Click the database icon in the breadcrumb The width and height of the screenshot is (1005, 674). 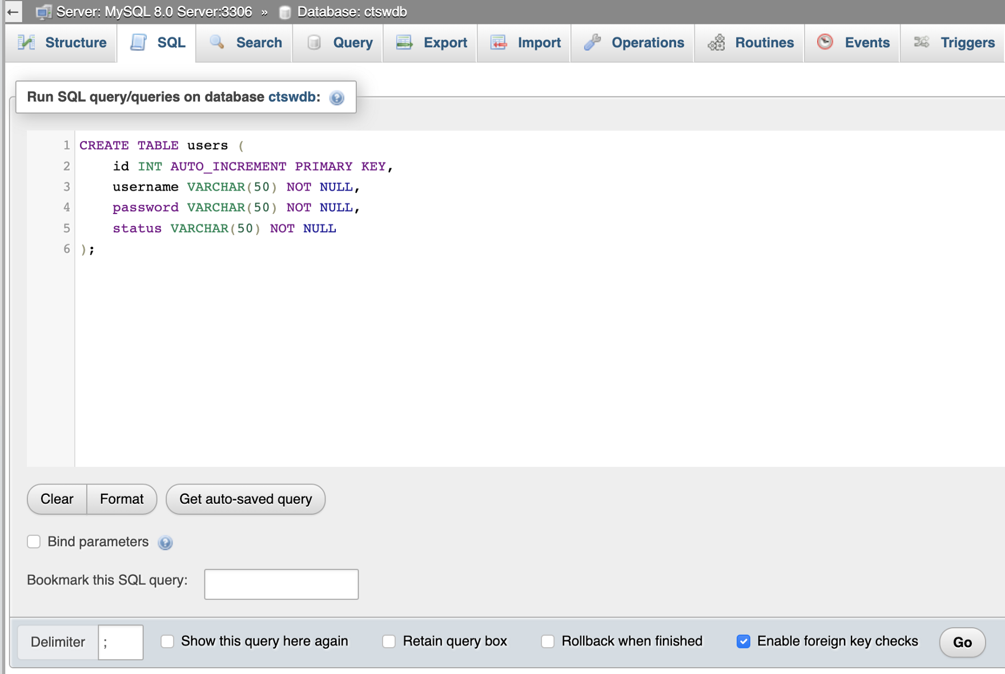tap(285, 12)
